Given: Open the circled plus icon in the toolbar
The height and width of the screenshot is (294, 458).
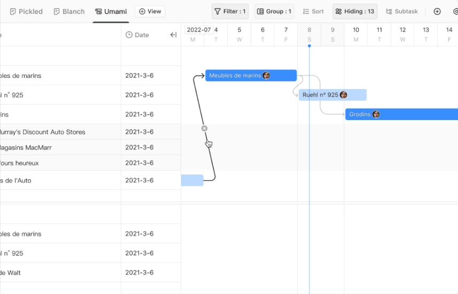Looking at the screenshot, I should tap(437, 11).
